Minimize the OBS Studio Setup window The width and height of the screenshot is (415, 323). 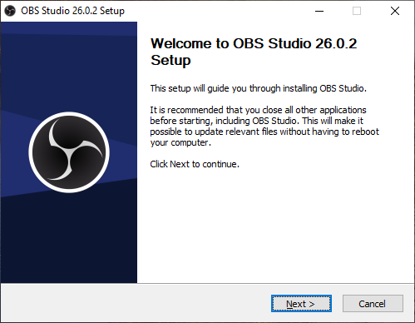pyautogui.click(x=319, y=11)
